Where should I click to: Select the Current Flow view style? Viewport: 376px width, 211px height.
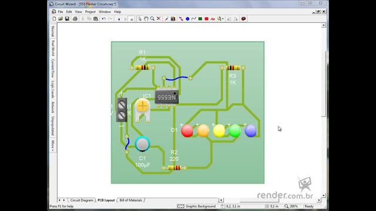click(x=53, y=68)
